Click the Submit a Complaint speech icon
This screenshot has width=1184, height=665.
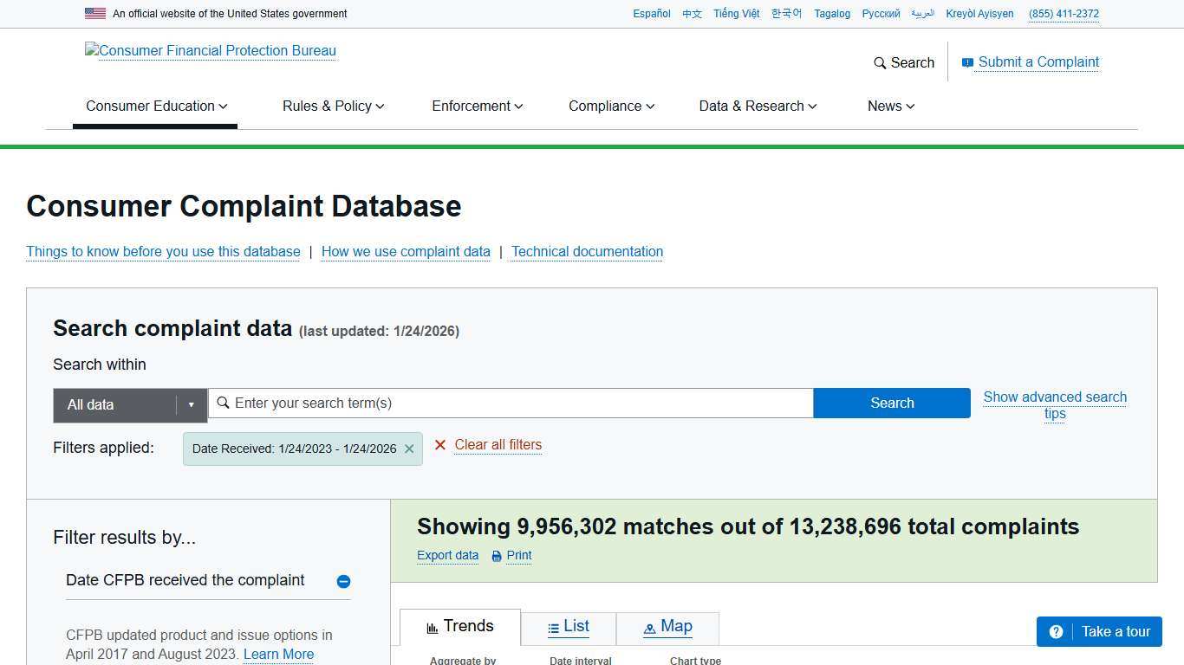point(967,62)
